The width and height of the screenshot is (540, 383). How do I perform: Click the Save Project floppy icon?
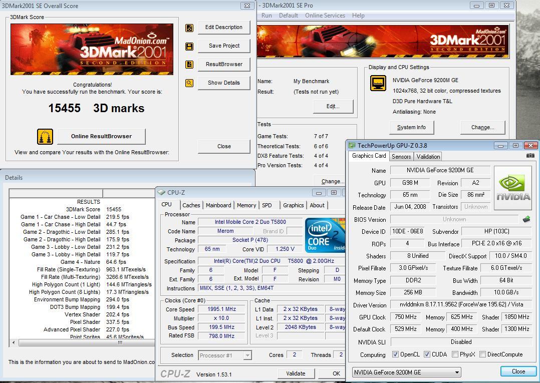click(189, 47)
